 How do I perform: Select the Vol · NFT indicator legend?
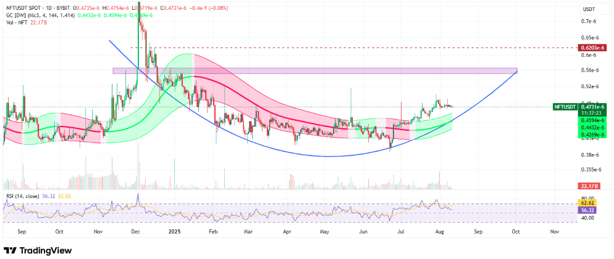click(x=15, y=22)
